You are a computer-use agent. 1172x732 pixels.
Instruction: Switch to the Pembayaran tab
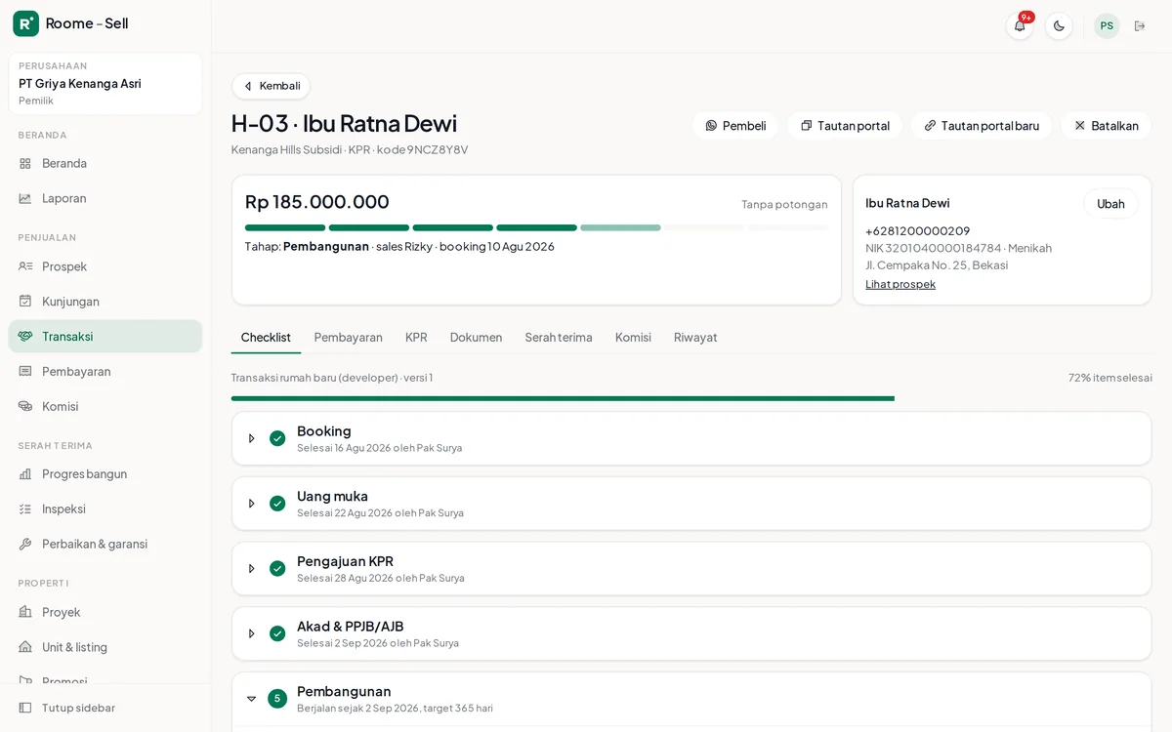(349, 338)
